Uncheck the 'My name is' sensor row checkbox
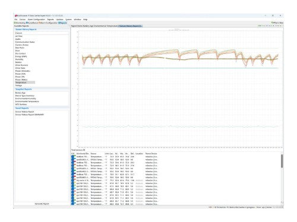The height and width of the screenshot is (222, 297). (72, 180)
